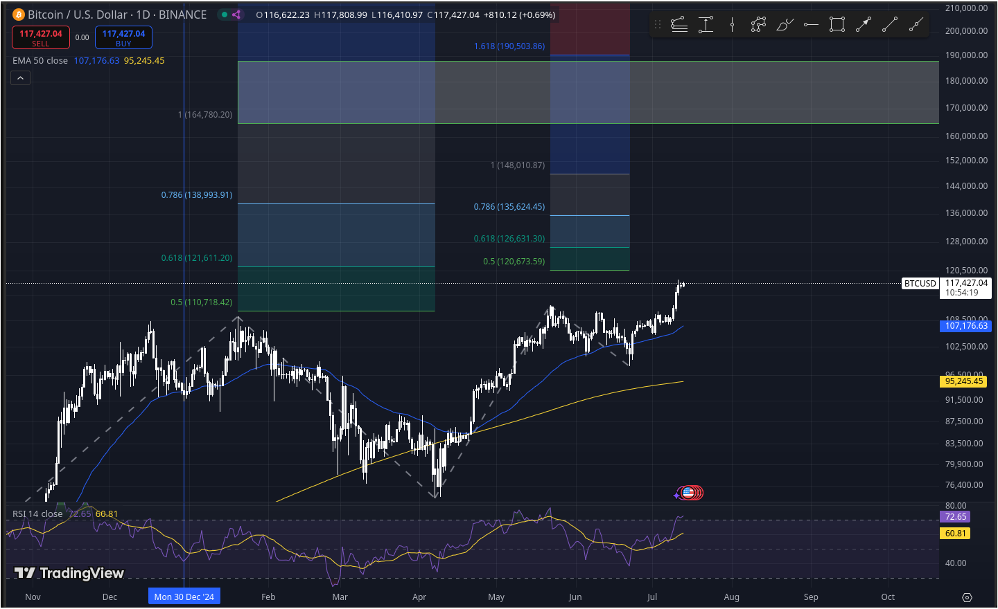The image size is (998, 609).
Task: Click the BUY 117,427.04 button
Action: [x=123, y=37]
